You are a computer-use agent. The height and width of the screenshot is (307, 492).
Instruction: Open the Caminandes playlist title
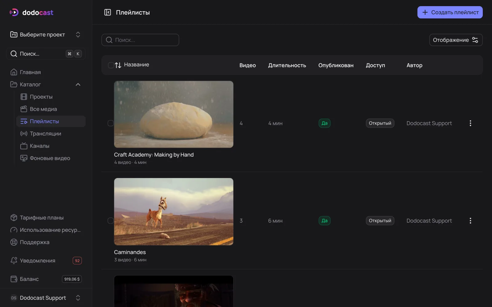pos(130,252)
